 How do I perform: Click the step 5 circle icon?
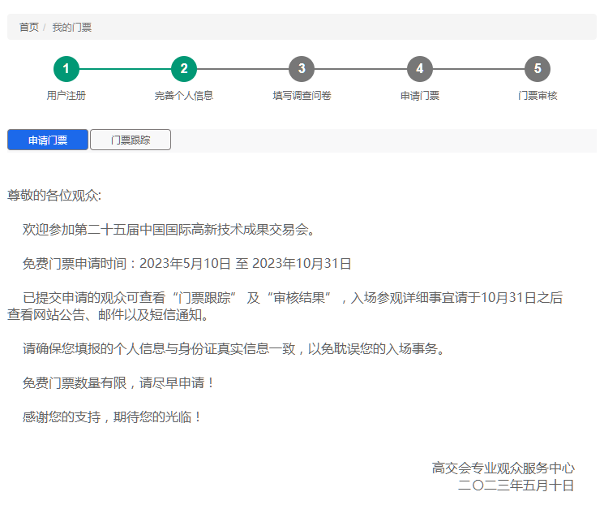pyautogui.click(x=537, y=69)
